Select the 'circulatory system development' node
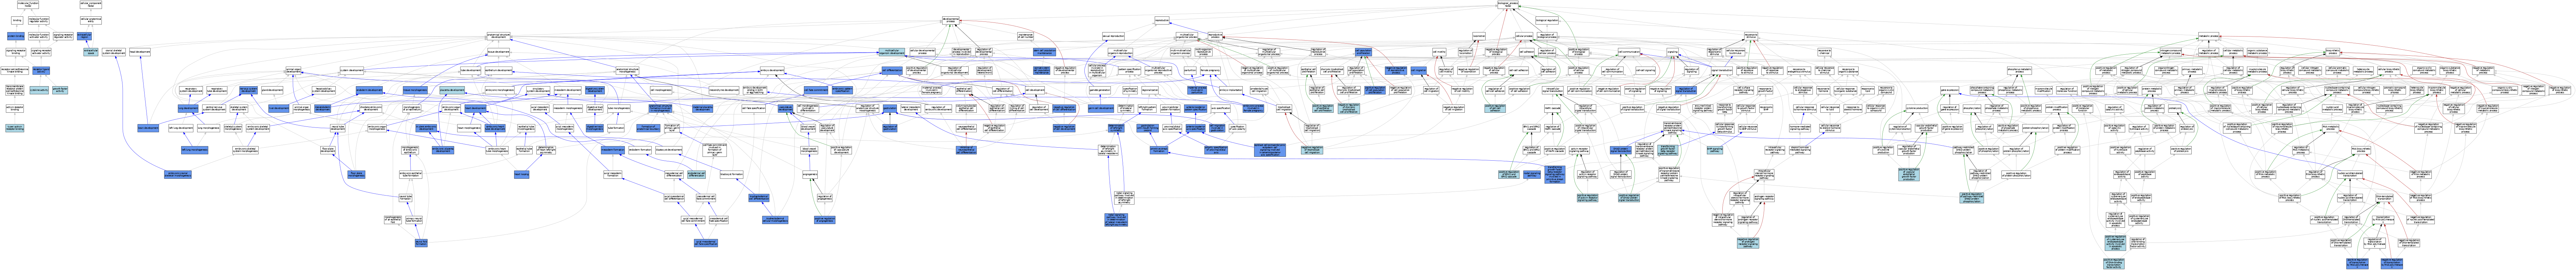The width and height of the screenshot is (2576, 270). point(538,90)
